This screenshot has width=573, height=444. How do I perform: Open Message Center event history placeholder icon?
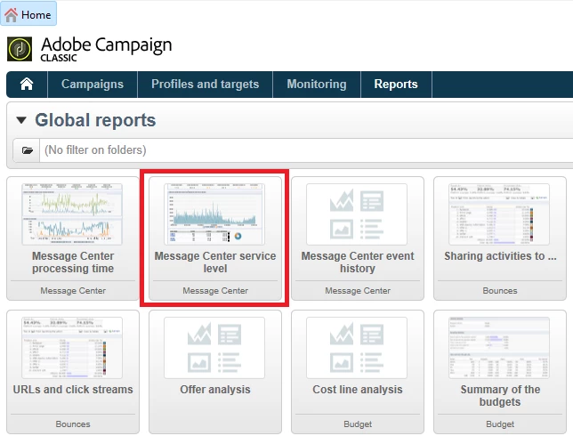(x=357, y=214)
